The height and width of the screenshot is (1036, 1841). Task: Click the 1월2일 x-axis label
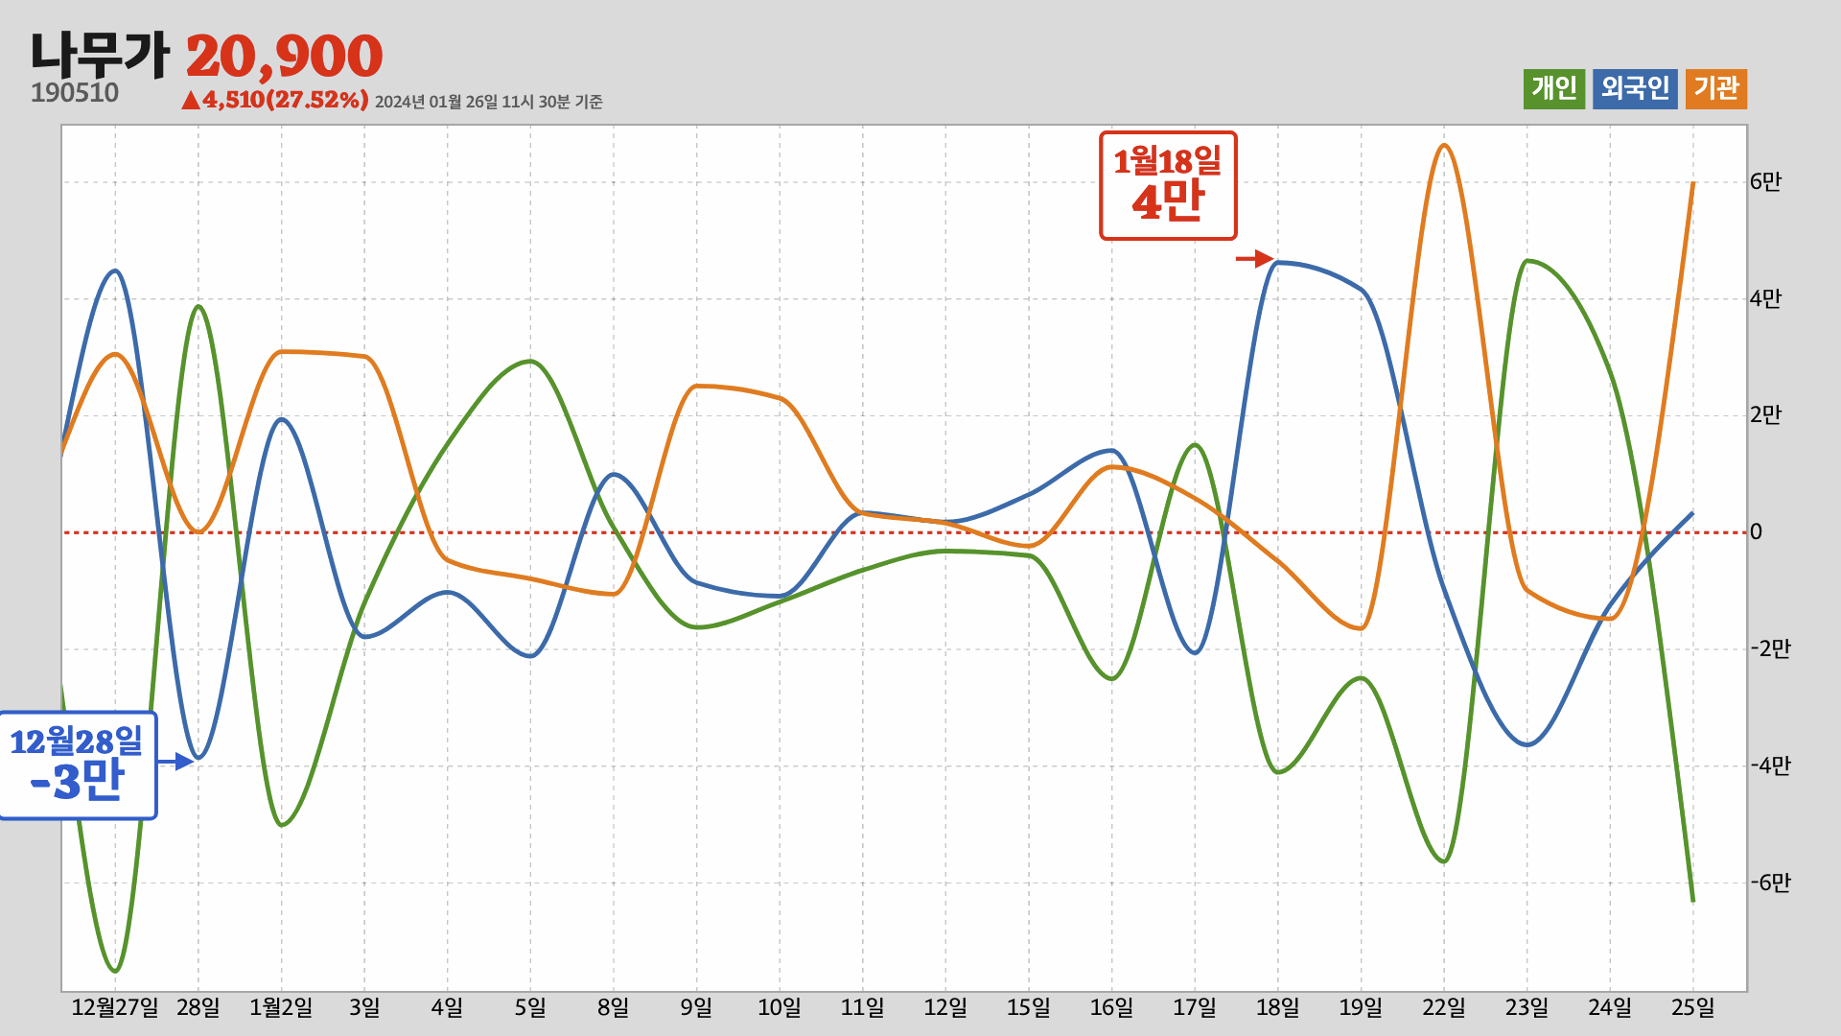coord(281,1007)
